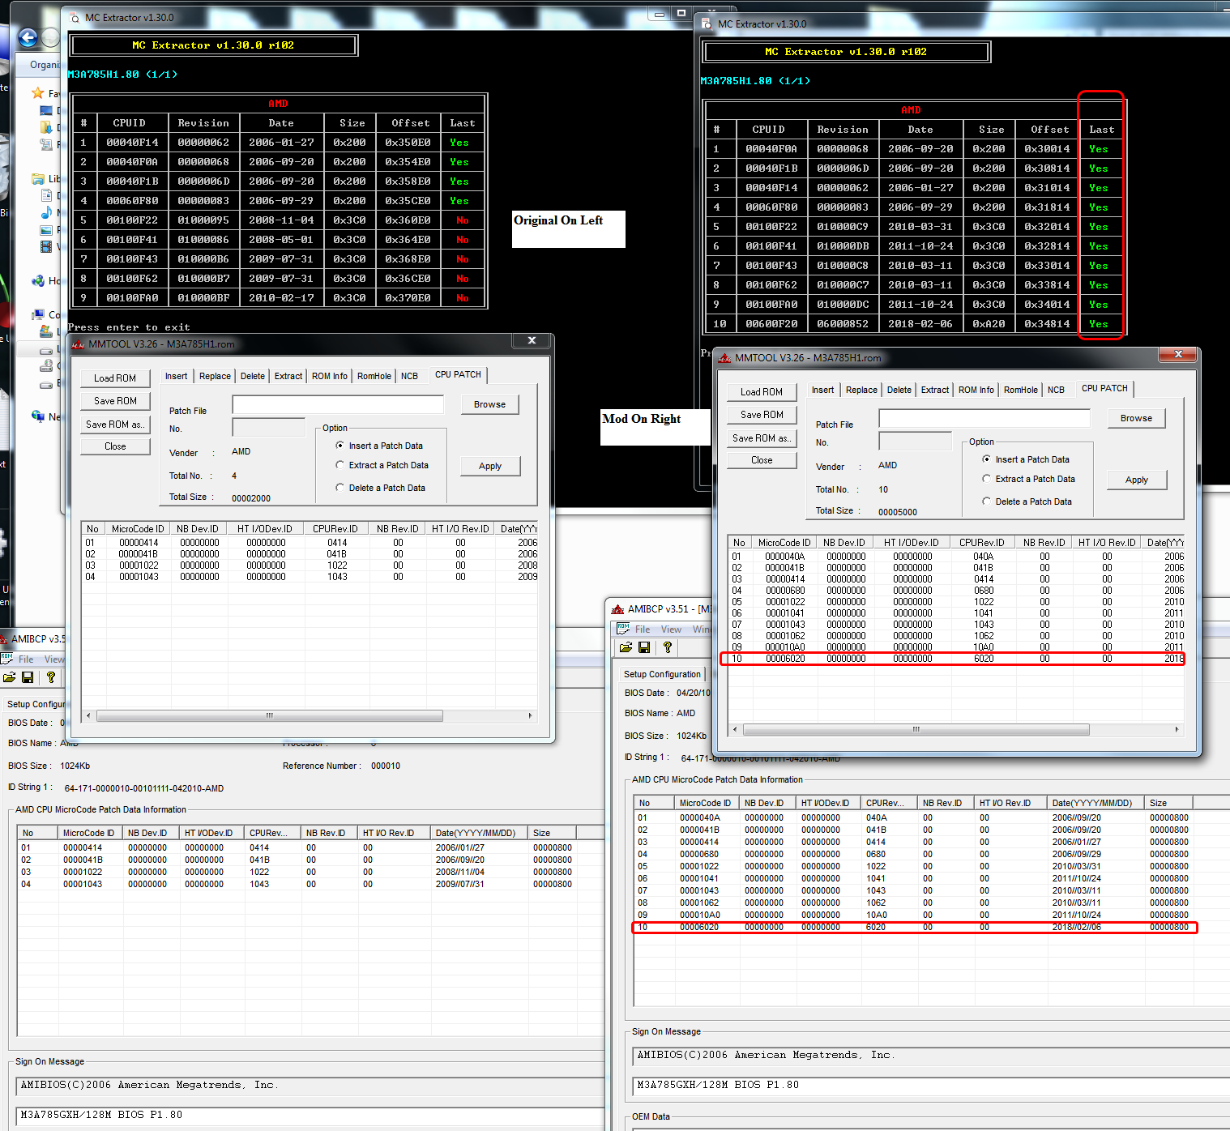The width and height of the screenshot is (1230, 1131).
Task: Select row 04 MicroCode 00001043 in MMTOOL with Total No. 4
Action: click(310, 577)
